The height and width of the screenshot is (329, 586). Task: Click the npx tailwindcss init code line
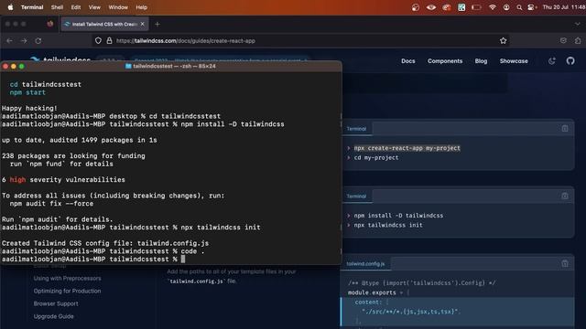(388, 226)
